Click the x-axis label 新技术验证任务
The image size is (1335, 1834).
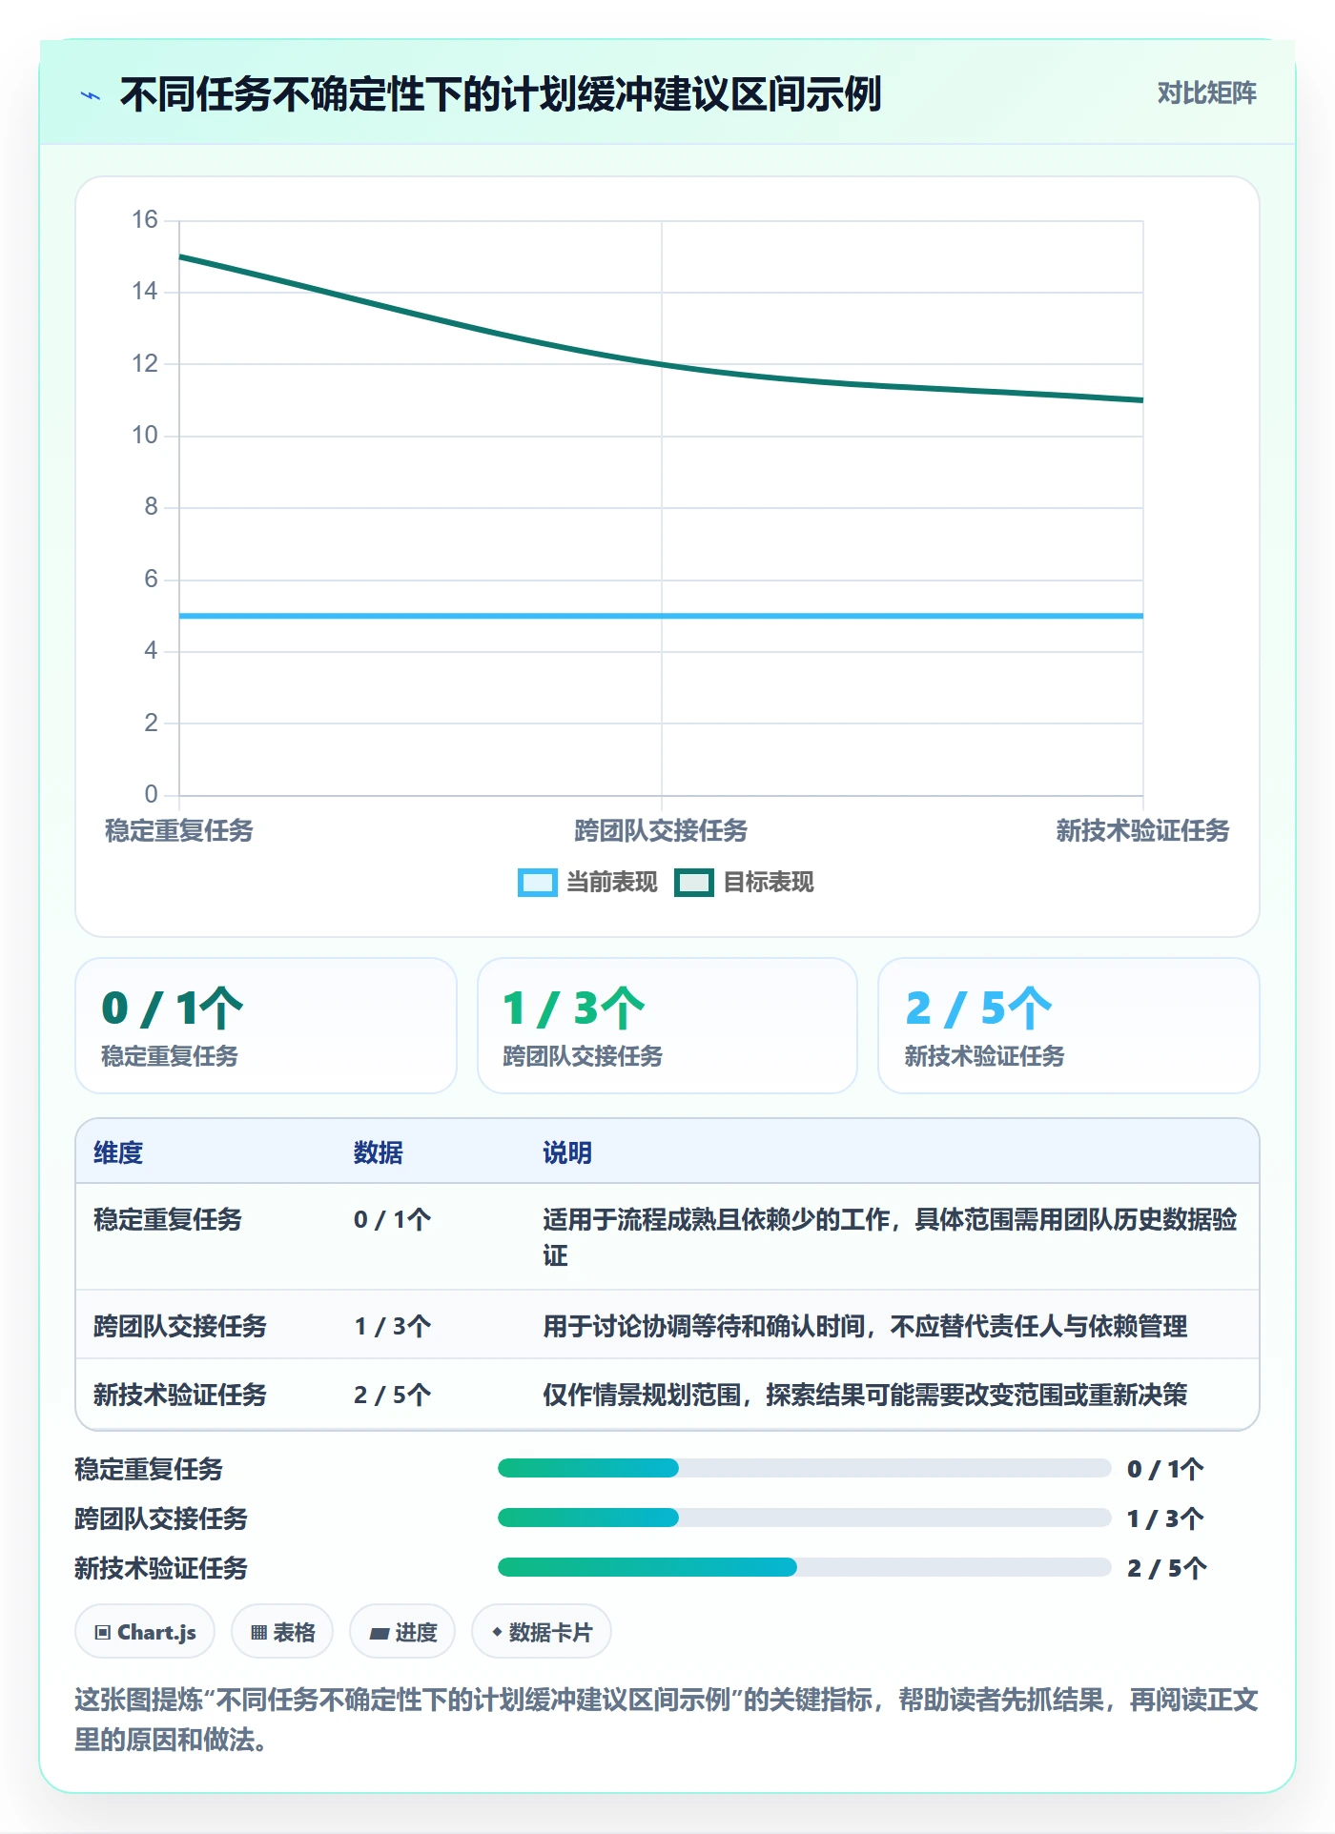pyautogui.click(x=1142, y=830)
